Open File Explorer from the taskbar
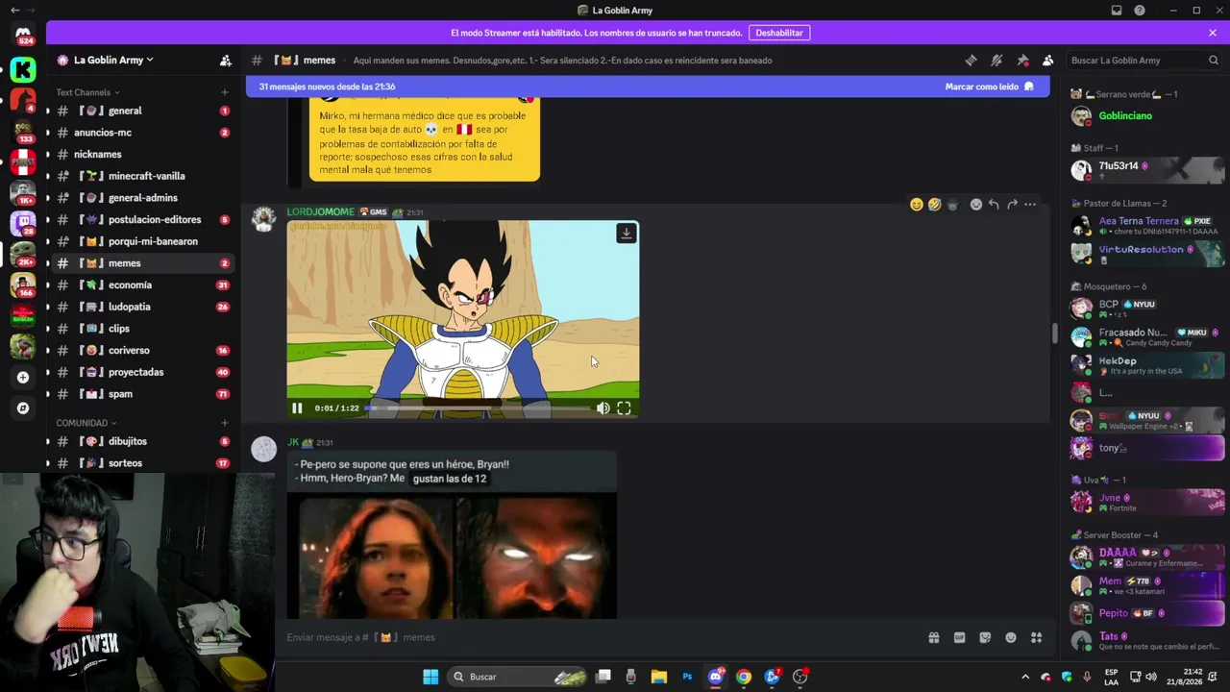 pos(658,677)
